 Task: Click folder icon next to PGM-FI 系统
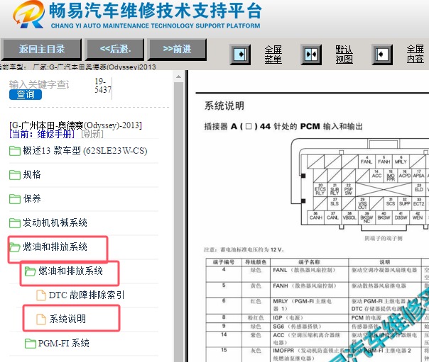pos(31,343)
